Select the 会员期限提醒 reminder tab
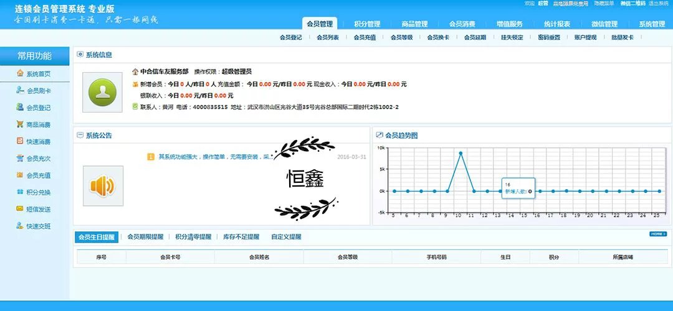The image size is (673, 311). point(145,237)
